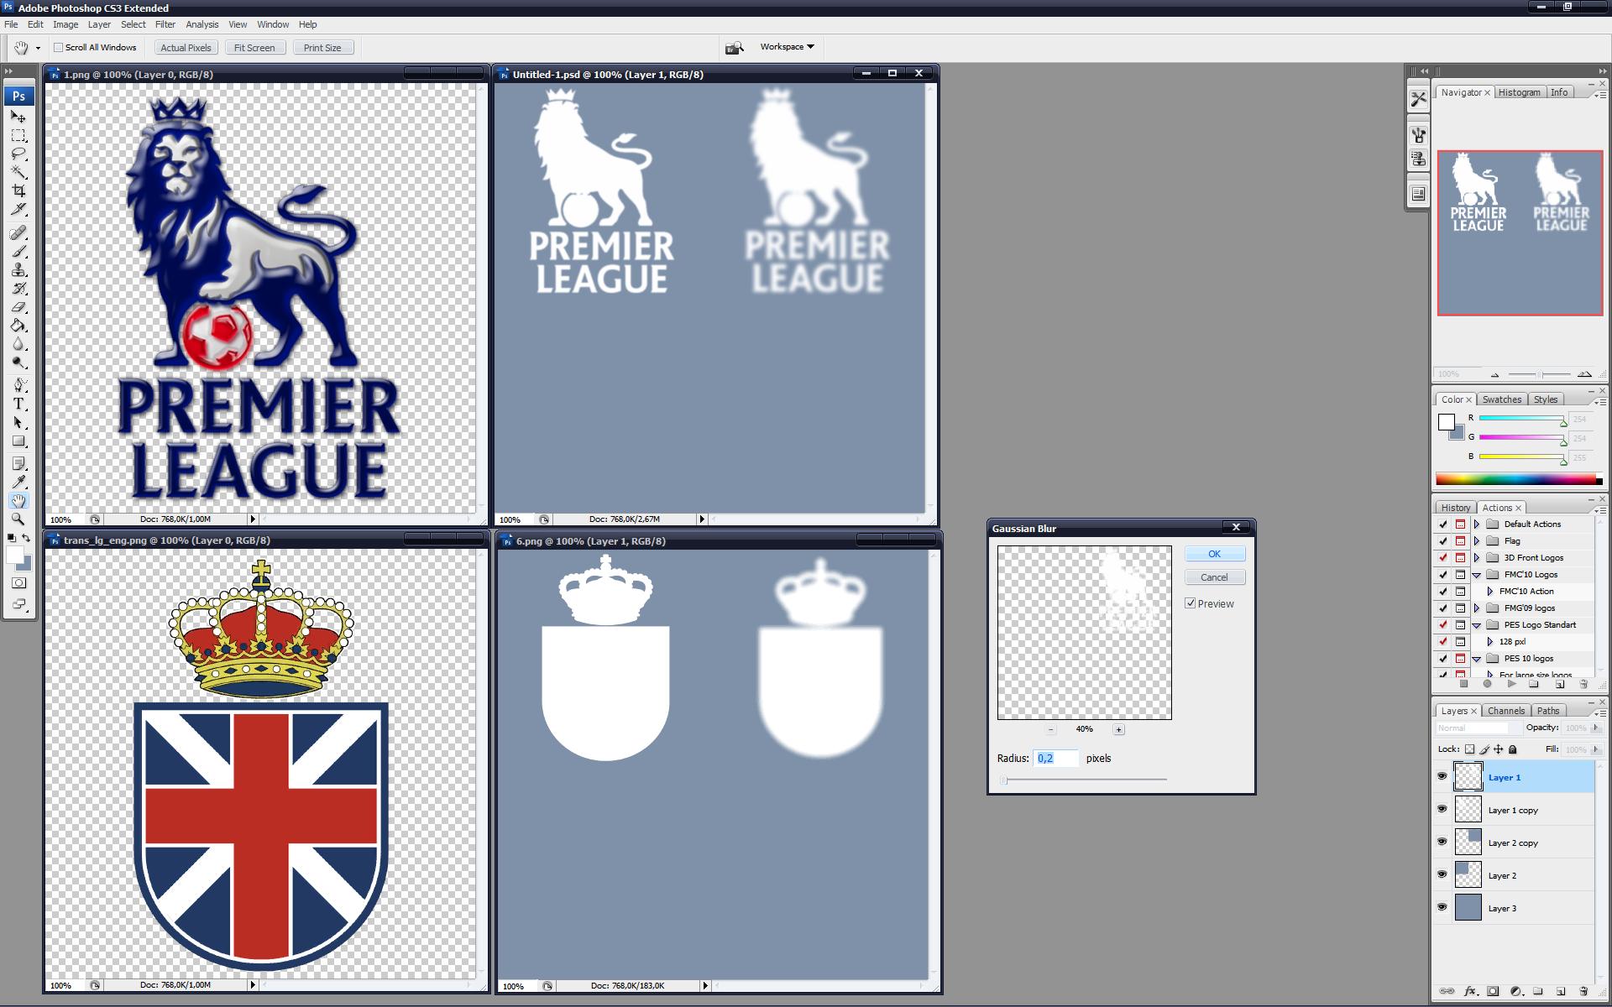The image size is (1612, 1007).
Task: Click the Fit Screen button
Action: tap(254, 48)
